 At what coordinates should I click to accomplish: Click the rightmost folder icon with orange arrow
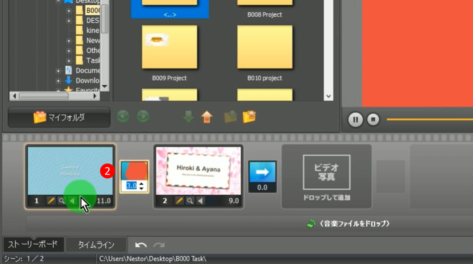point(249,117)
